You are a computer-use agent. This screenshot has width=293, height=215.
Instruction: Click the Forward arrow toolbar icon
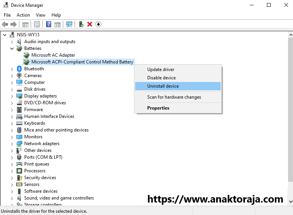coord(14,24)
